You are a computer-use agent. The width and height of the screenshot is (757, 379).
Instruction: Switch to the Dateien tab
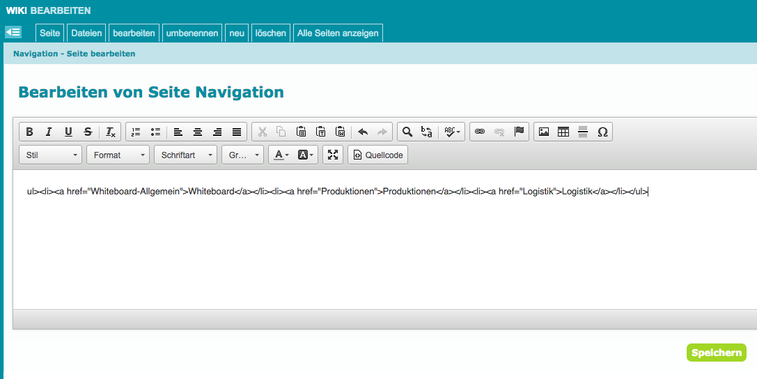click(86, 33)
